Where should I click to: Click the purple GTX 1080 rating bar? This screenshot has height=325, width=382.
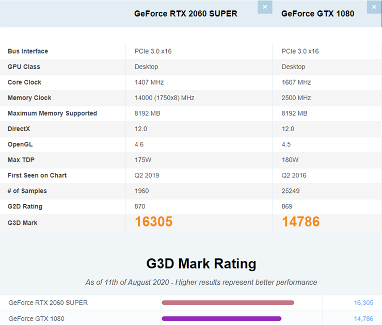point(221,318)
